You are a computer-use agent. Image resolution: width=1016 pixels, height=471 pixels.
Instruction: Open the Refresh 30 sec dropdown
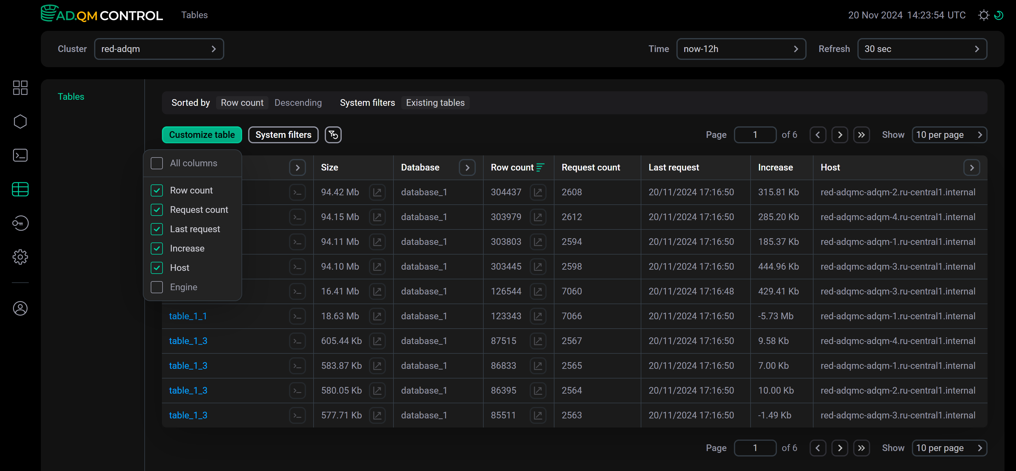pyautogui.click(x=922, y=49)
